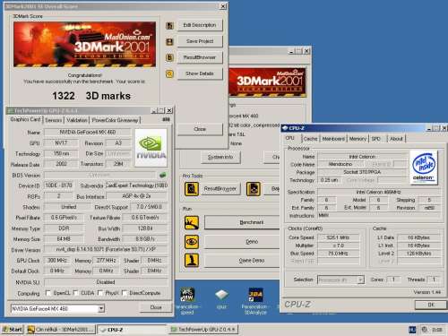Click the Save Project floppy icon

[x=169, y=42]
